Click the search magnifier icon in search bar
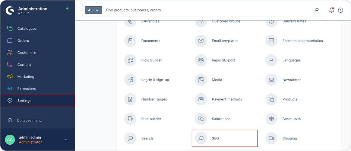351x151 pixels. [317, 10]
